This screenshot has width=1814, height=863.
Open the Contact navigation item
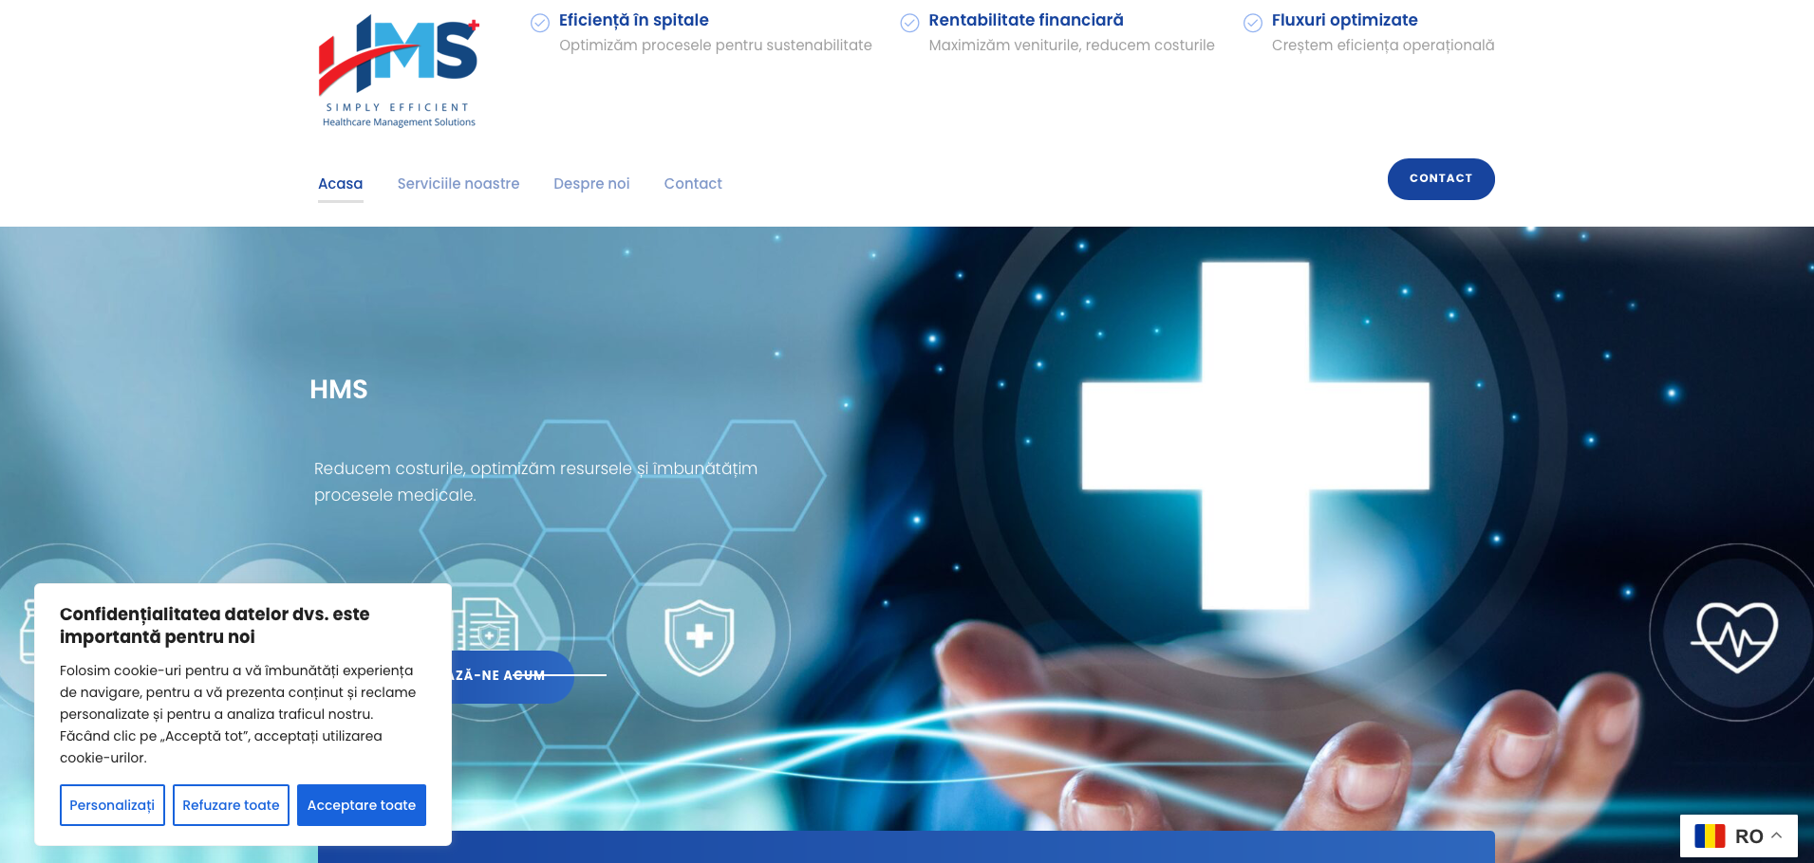pos(692,183)
